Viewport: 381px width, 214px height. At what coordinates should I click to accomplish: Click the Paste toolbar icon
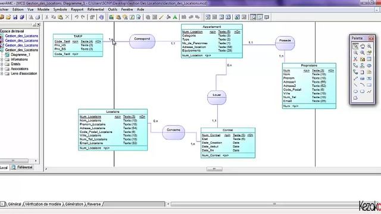pos(60,17)
